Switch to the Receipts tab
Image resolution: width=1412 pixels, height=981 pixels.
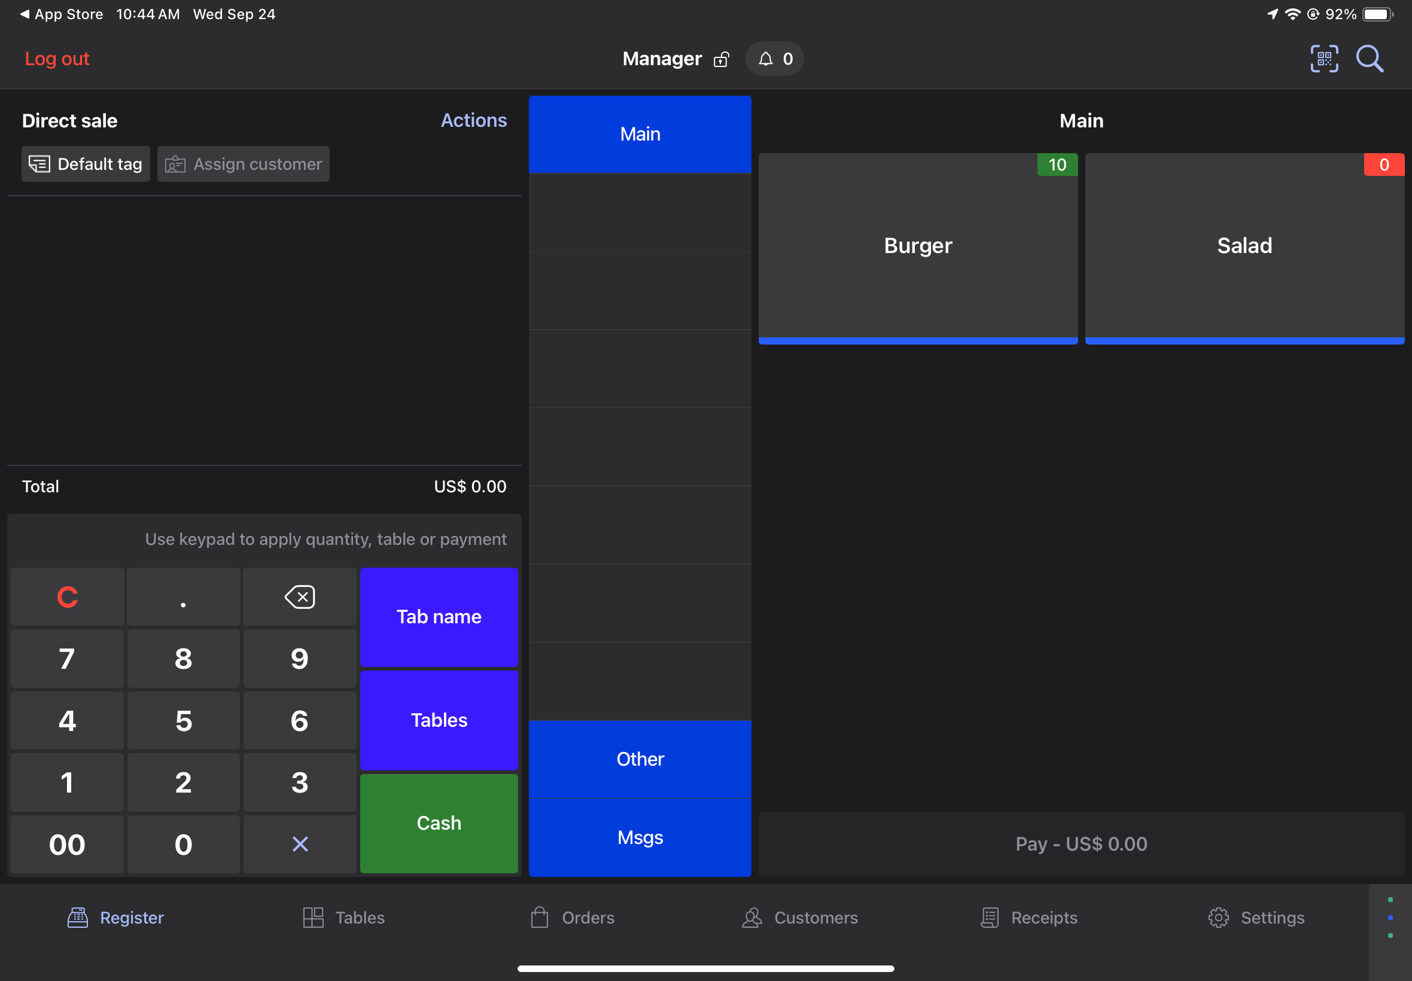pyautogui.click(x=1030, y=918)
